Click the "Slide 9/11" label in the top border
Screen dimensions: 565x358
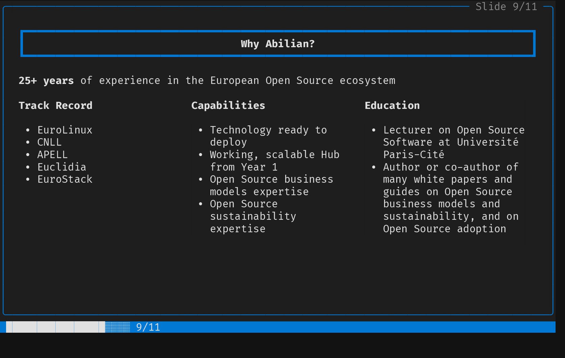coord(506,7)
